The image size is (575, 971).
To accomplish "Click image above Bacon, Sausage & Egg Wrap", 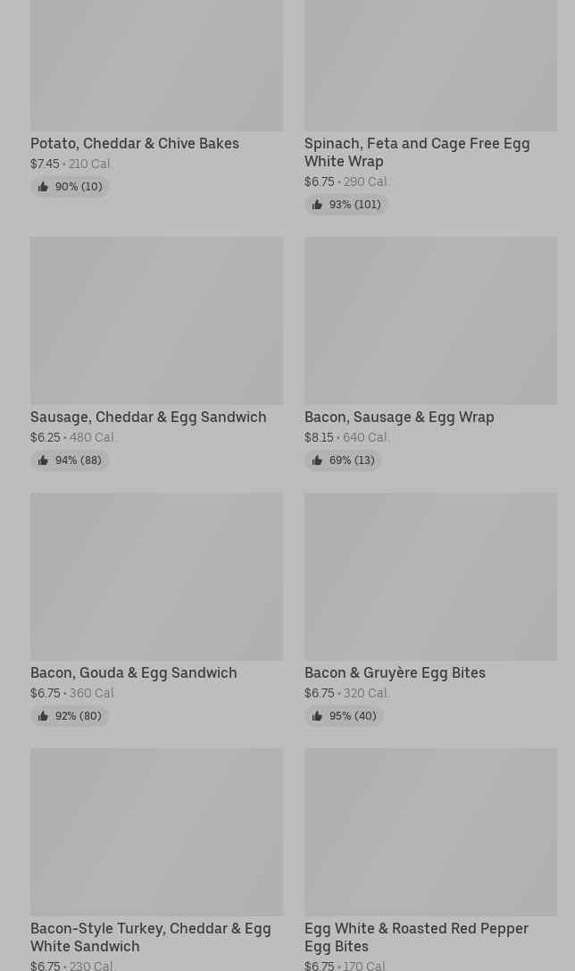I will coord(430,320).
